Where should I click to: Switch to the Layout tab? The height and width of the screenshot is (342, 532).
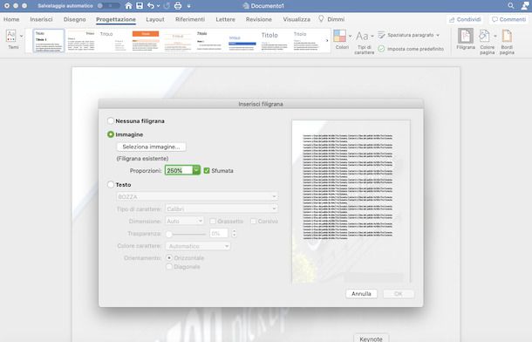point(155,19)
